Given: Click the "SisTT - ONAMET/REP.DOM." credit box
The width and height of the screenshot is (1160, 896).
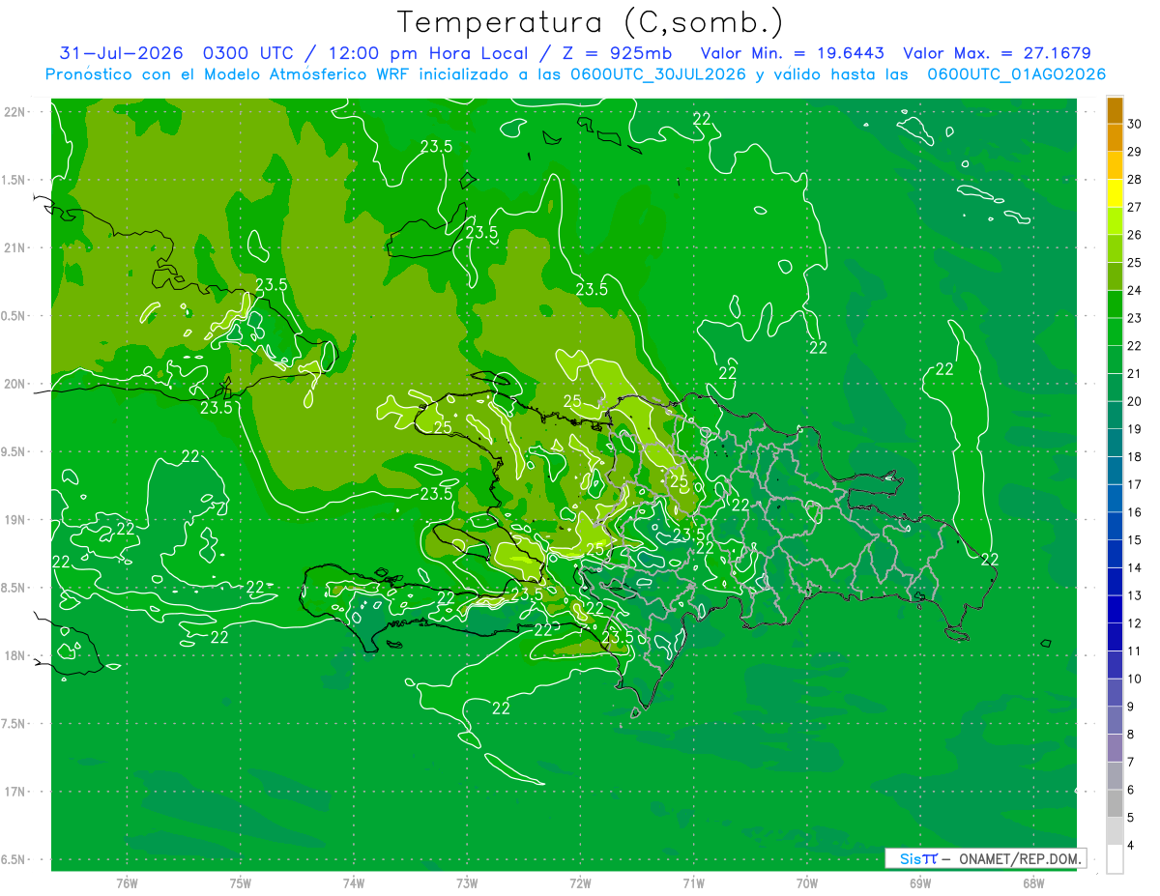Looking at the screenshot, I should pos(985,858).
